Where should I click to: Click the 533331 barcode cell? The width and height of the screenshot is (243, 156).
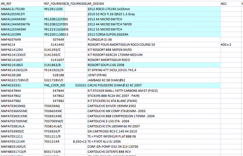click(76, 85)
